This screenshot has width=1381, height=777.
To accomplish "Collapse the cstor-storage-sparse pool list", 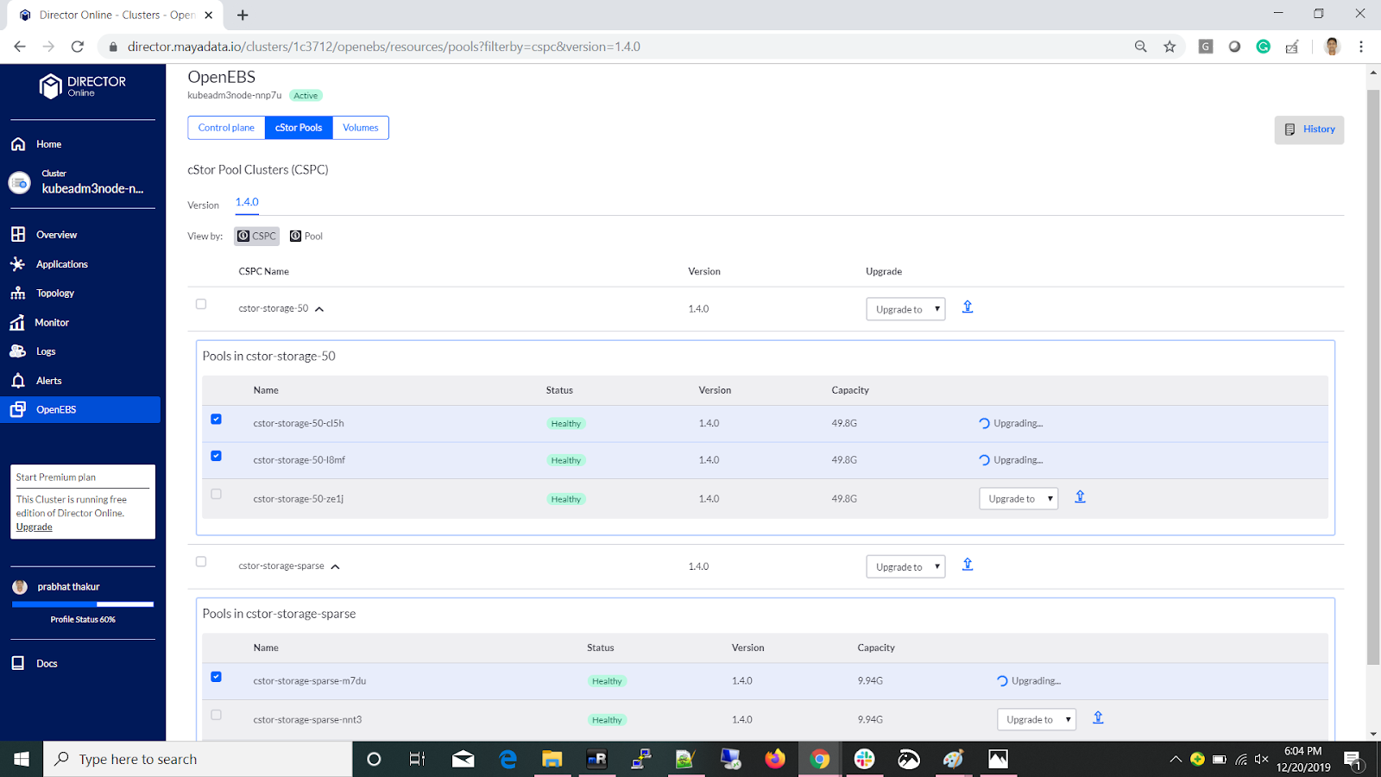I will [336, 567].
